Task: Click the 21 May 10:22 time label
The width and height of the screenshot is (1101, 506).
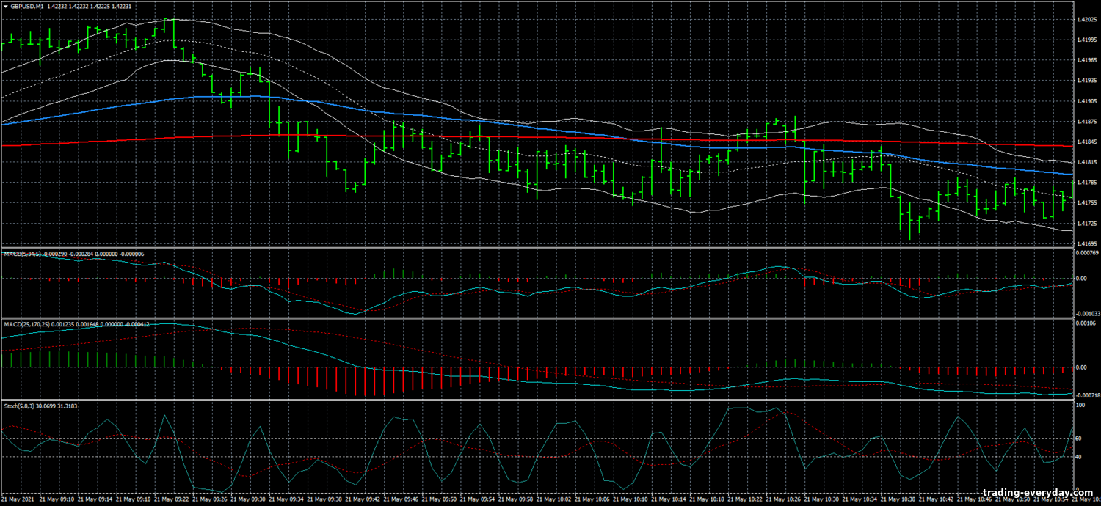Action: [x=744, y=499]
